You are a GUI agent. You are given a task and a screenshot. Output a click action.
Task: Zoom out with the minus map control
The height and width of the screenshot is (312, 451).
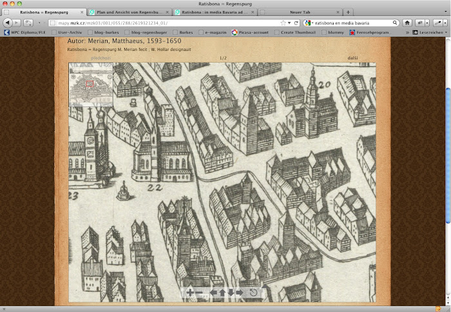click(200, 293)
